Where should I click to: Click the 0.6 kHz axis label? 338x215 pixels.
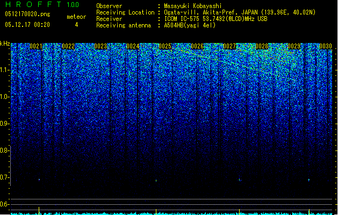[x=4, y=204]
